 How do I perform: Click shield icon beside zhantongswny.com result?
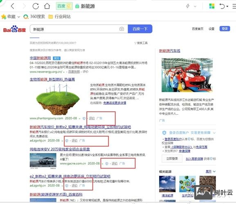[84, 118]
